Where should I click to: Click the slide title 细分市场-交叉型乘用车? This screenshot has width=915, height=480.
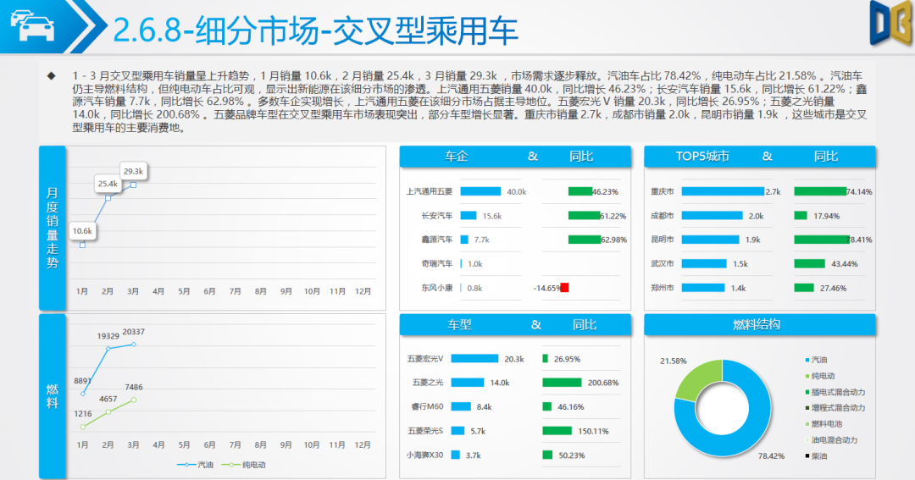(x=357, y=30)
